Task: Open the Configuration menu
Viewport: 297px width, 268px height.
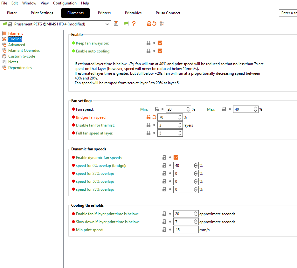Action: 65,3
